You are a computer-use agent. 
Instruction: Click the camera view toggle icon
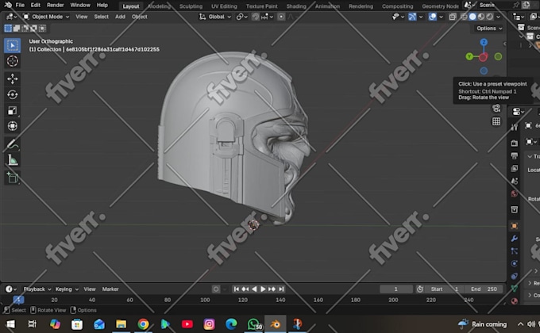[x=496, y=109]
